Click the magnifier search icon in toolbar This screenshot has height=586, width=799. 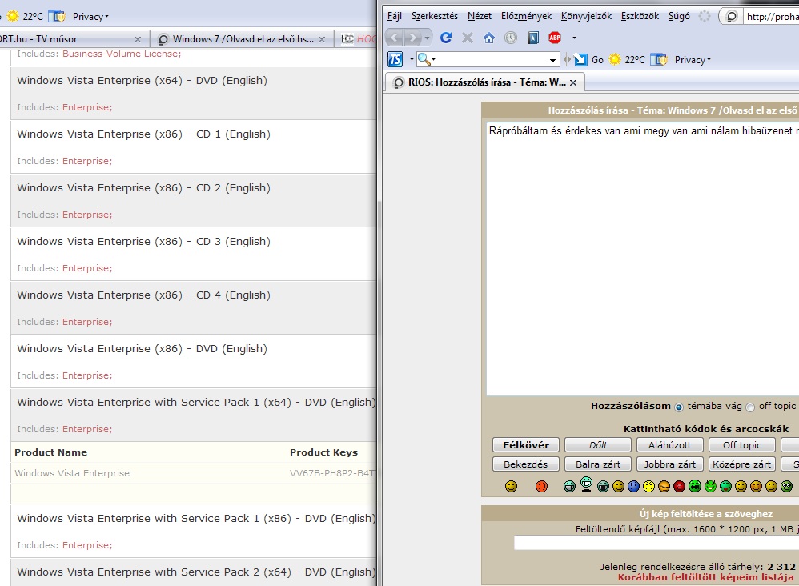click(x=424, y=59)
